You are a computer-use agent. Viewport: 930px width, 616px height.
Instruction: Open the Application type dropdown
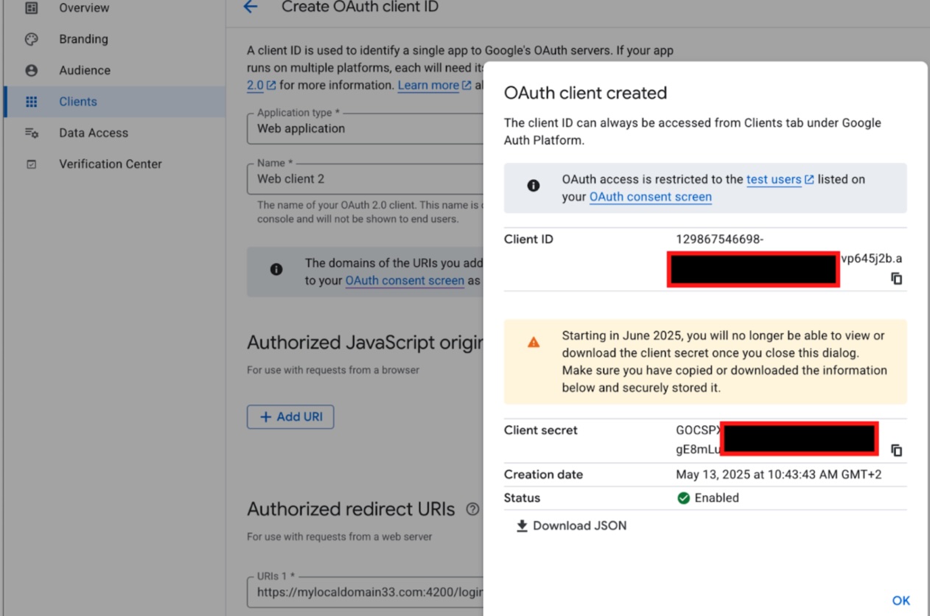tap(365, 129)
